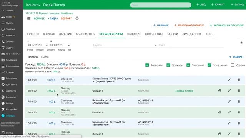Set date range to Месяц

click(x=61, y=50)
